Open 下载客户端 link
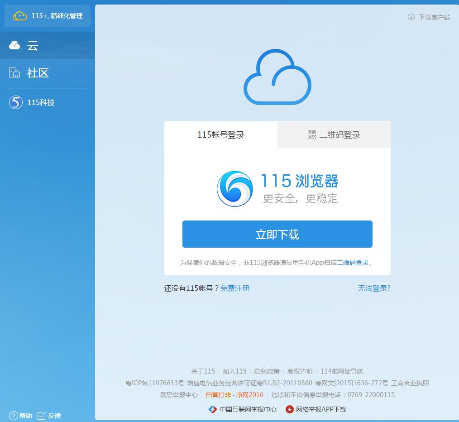This screenshot has height=422, width=459. (x=435, y=17)
